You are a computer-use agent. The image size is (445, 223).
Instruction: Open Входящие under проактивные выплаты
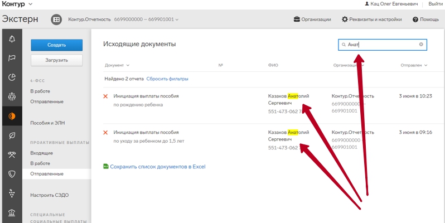42,153
